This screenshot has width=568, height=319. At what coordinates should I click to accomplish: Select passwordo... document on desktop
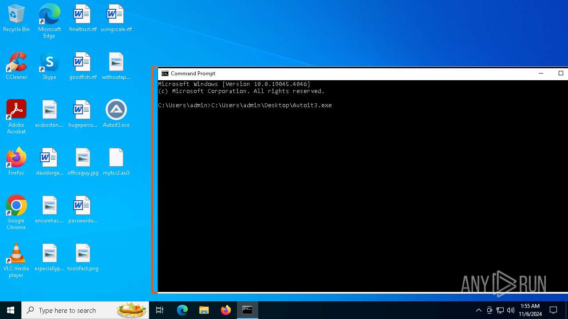click(83, 210)
